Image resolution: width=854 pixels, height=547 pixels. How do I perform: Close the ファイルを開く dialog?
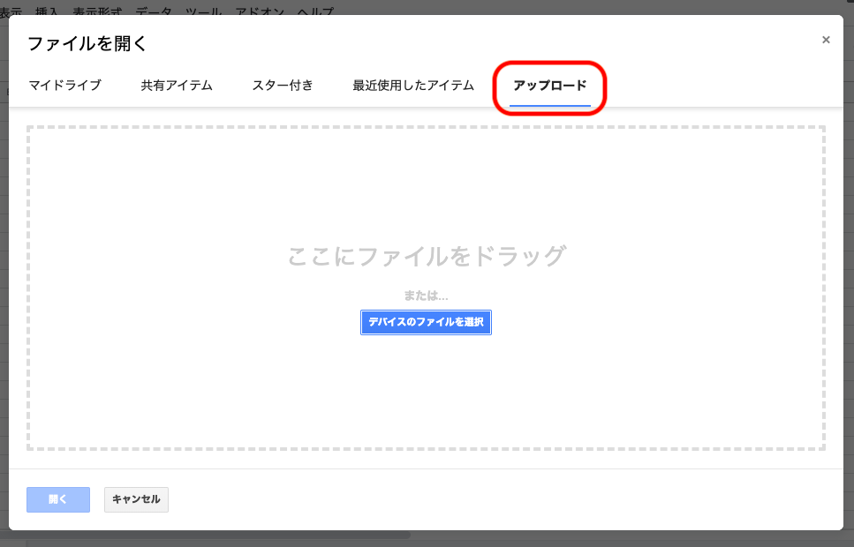tap(826, 40)
